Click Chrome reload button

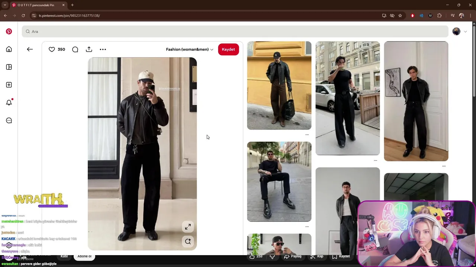(23, 16)
